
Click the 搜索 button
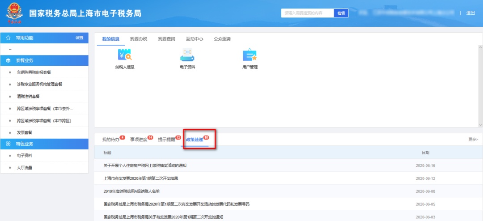[341, 13]
